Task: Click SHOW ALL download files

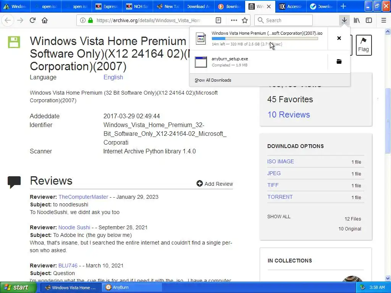Action: 279,217
